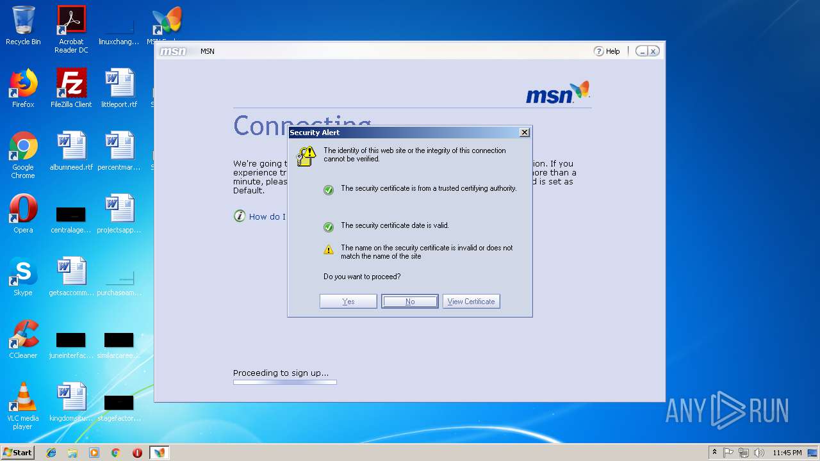Select the kingdomsitu... desktop file
Image resolution: width=820 pixels, height=461 pixels.
point(71,402)
